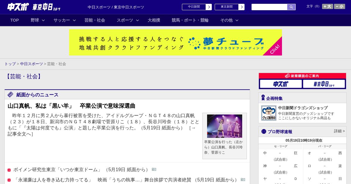Screen dimensions: 351x184
Task: Click 文字（0） size indicator
Action: [x=314, y=6]
